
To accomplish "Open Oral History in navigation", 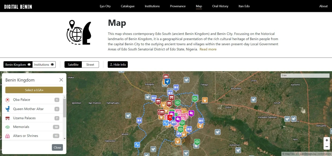I will pos(220,6).
